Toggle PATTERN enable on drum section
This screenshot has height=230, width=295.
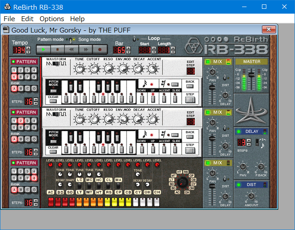(x=13, y=163)
